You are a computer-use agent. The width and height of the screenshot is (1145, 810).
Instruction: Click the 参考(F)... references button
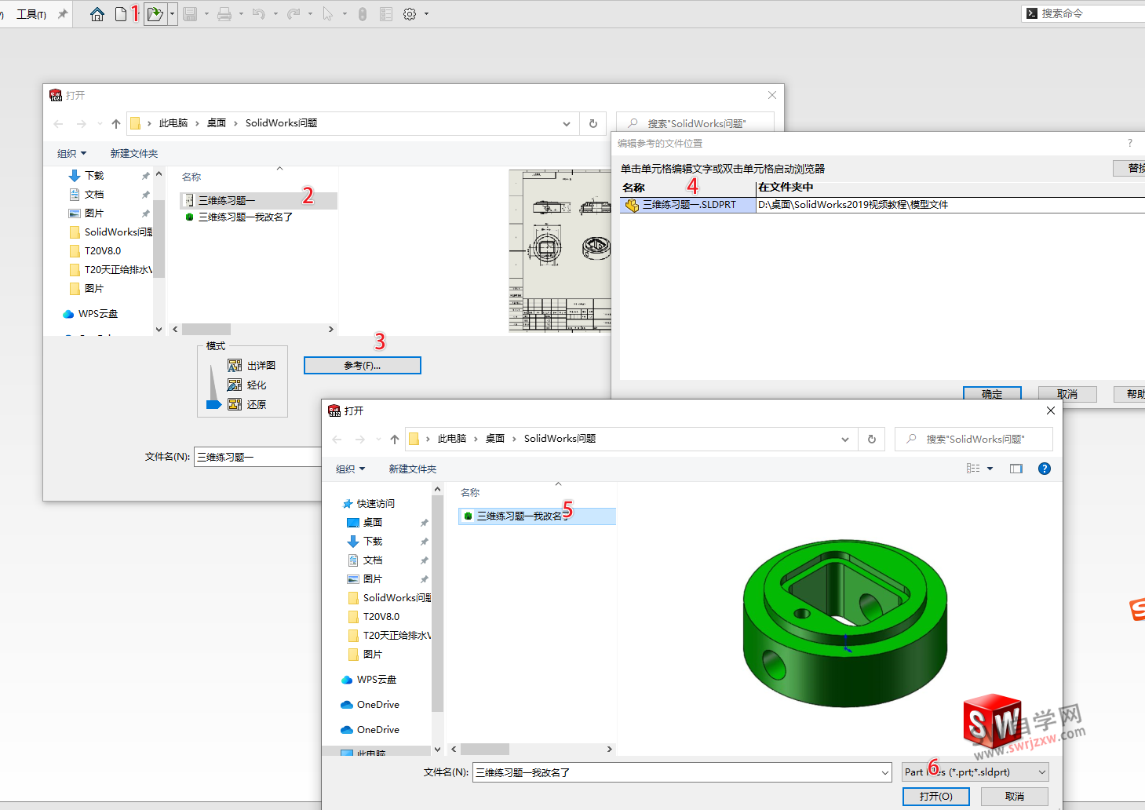coord(362,365)
